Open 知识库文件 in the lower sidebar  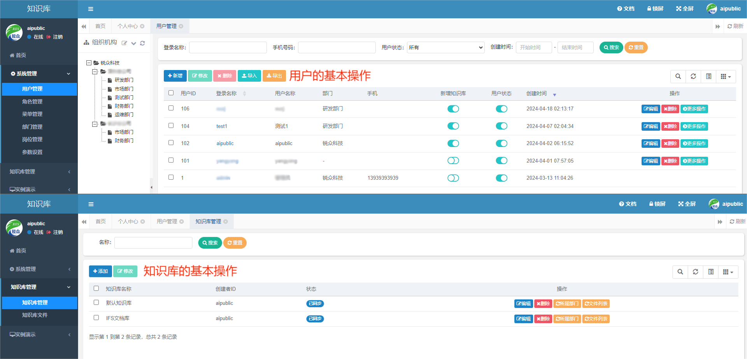(35, 315)
